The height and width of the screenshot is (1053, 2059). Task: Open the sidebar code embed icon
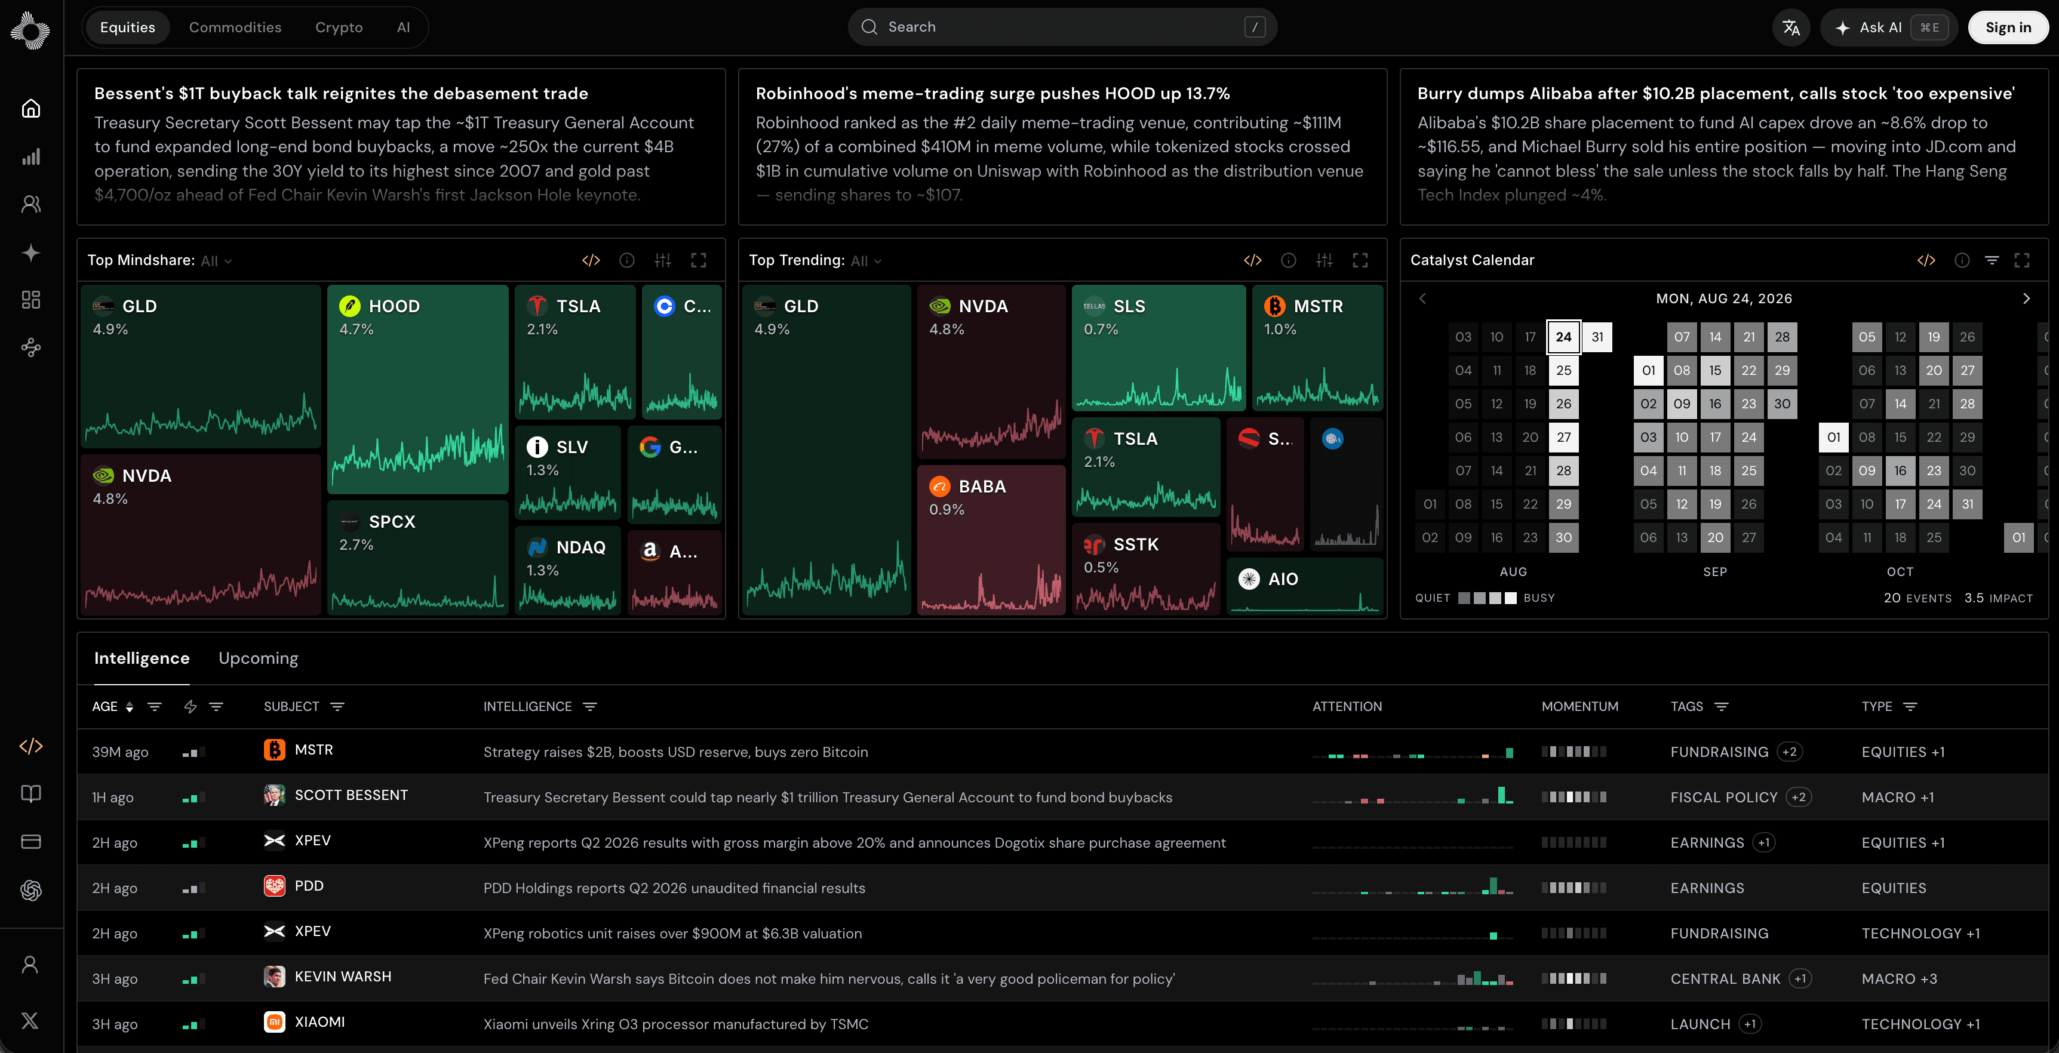click(x=30, y=746)
